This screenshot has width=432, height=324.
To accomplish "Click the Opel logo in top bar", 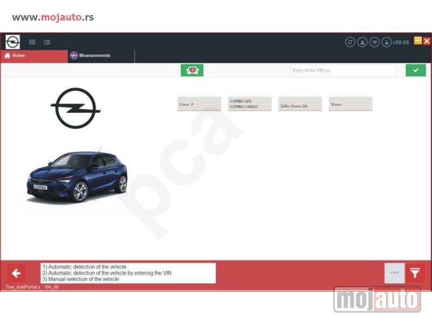I will 12,42.
